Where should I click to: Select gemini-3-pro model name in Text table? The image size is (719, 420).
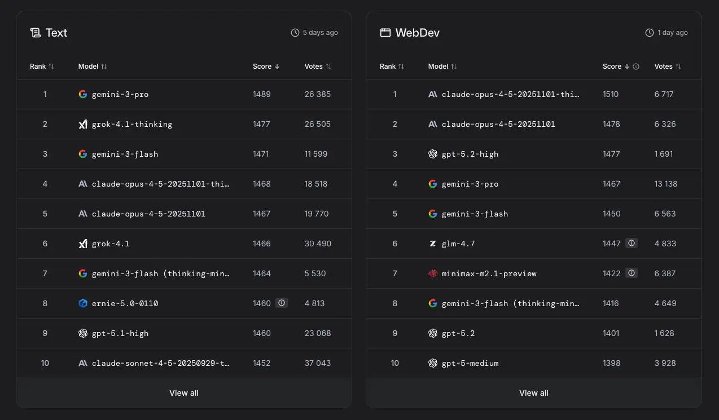coord(120,94)
